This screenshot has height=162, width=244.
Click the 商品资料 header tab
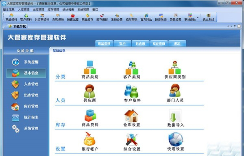pos(104,44)
